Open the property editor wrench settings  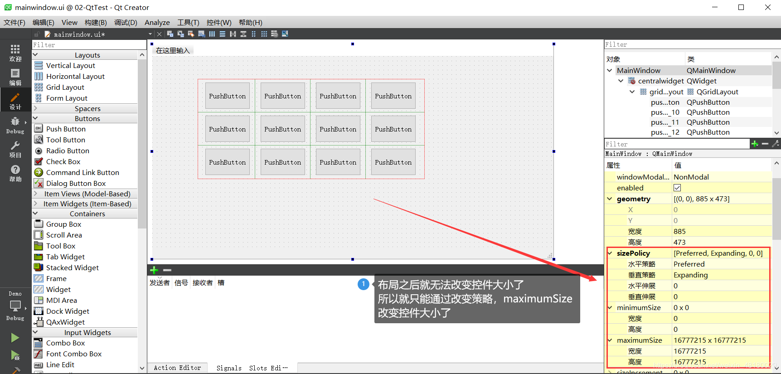776,144
